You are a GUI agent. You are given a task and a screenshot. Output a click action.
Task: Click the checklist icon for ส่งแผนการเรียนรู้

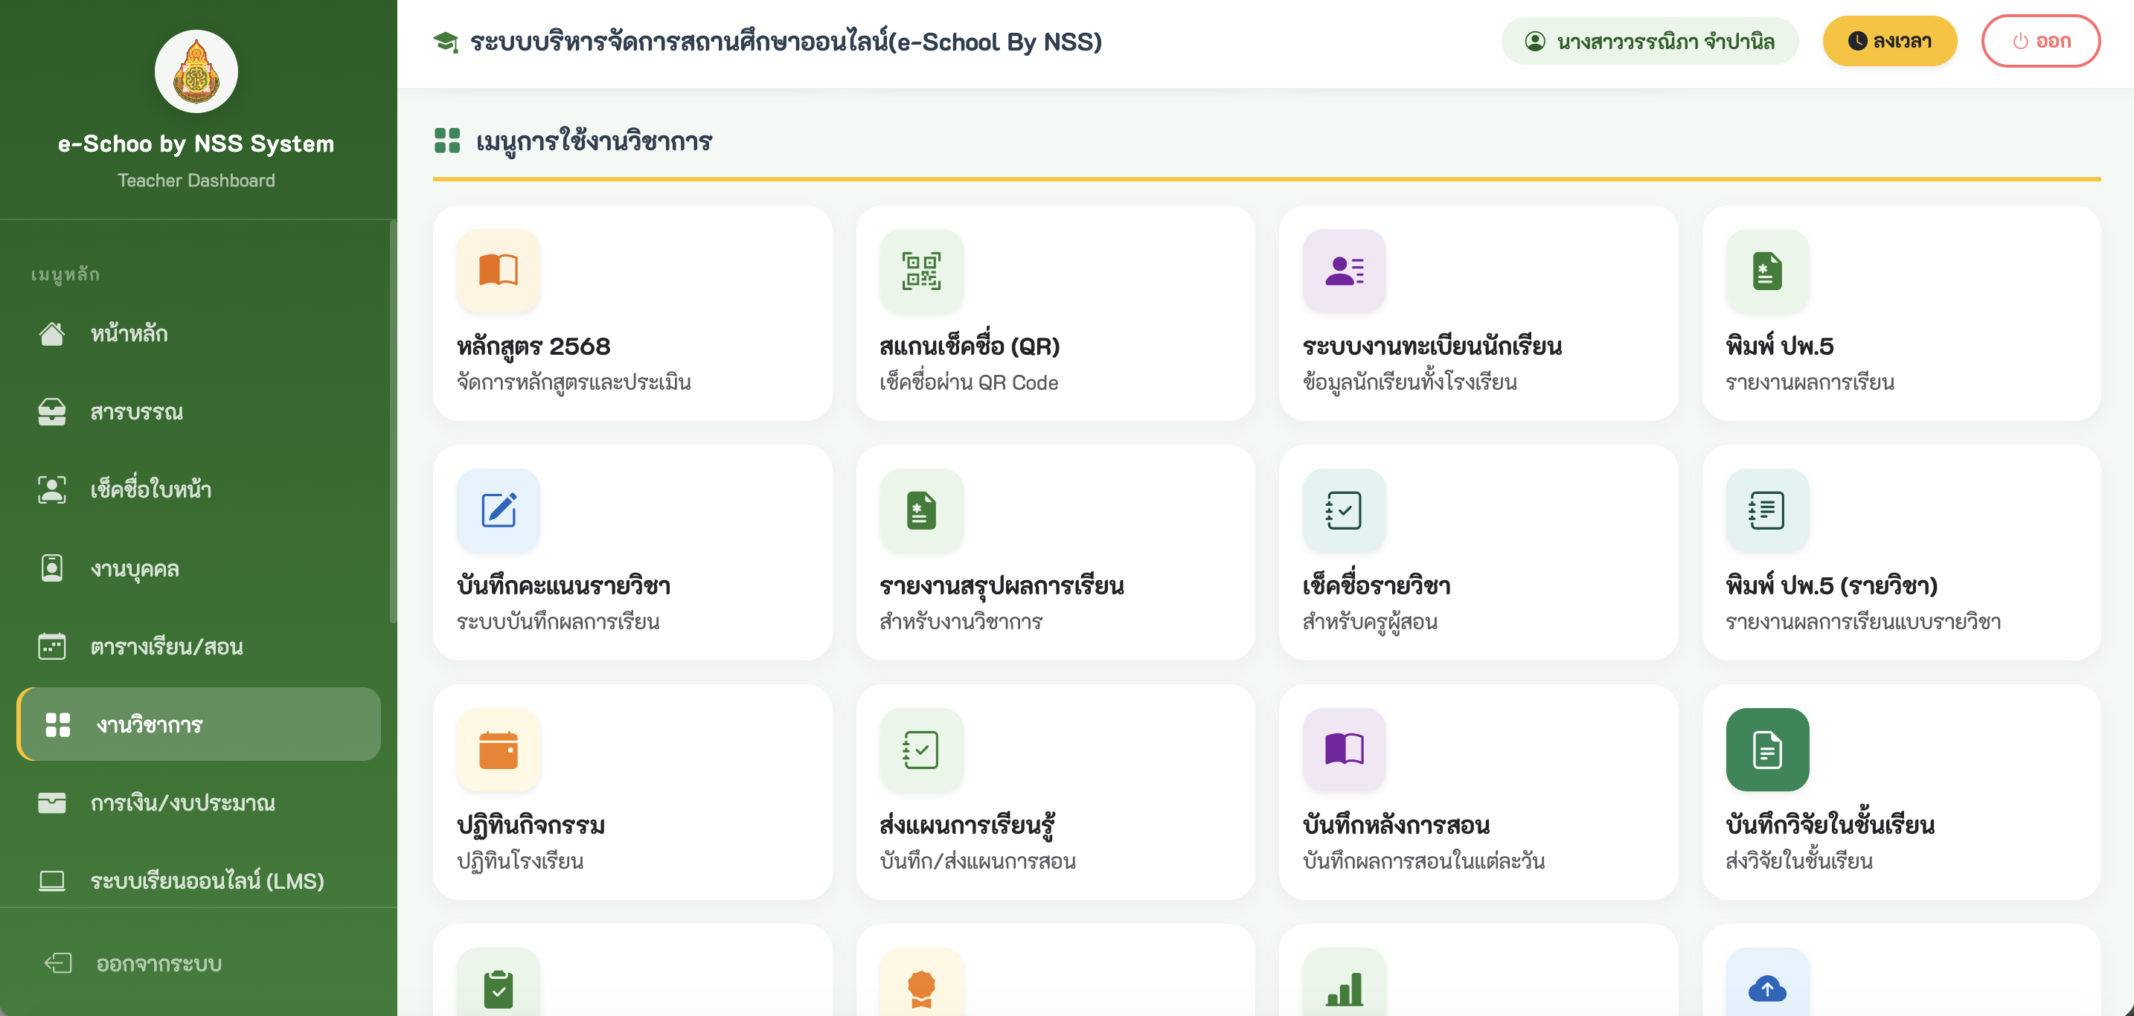pyautogui.click(x=921, y=750)
